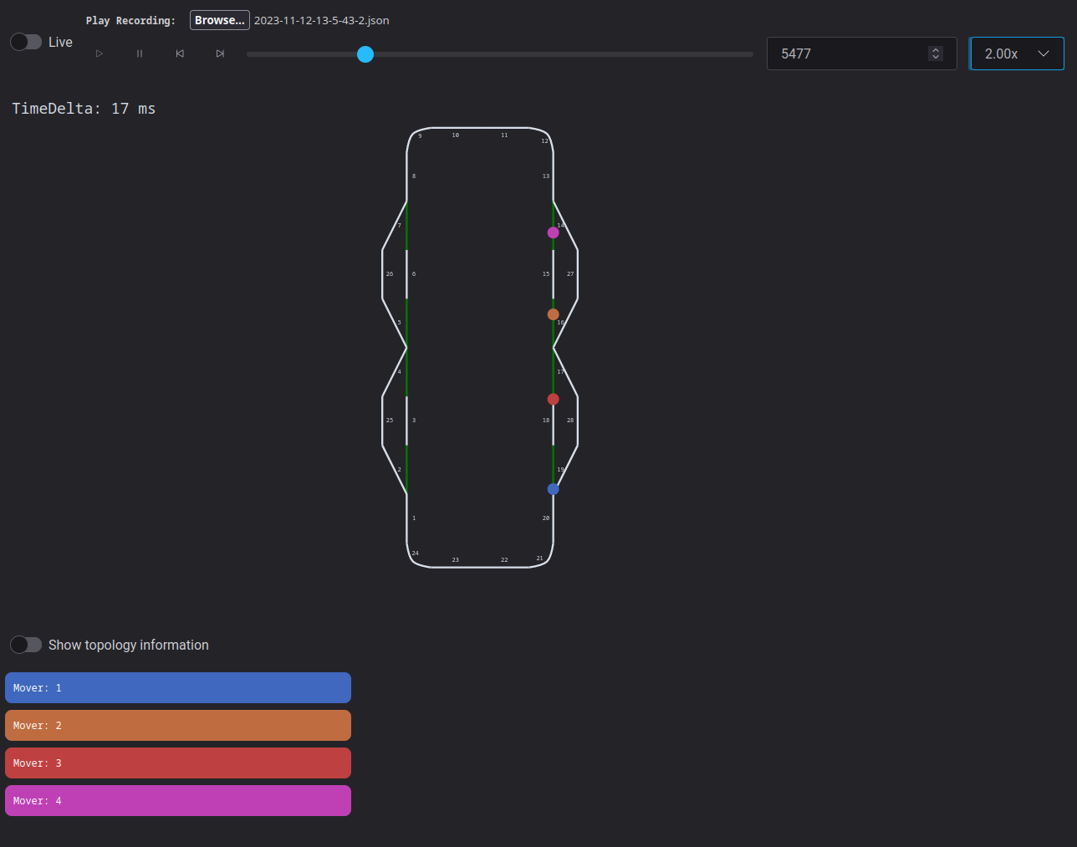The width and height of the screenshot is (1077, 847).
Task: Select the Mover: 4 magenta bar
Action: [178, 800]
